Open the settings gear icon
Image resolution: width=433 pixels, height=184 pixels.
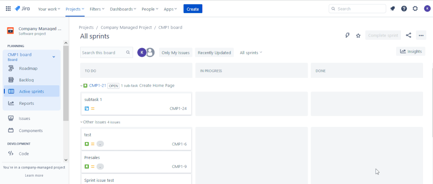click(415, 9)
